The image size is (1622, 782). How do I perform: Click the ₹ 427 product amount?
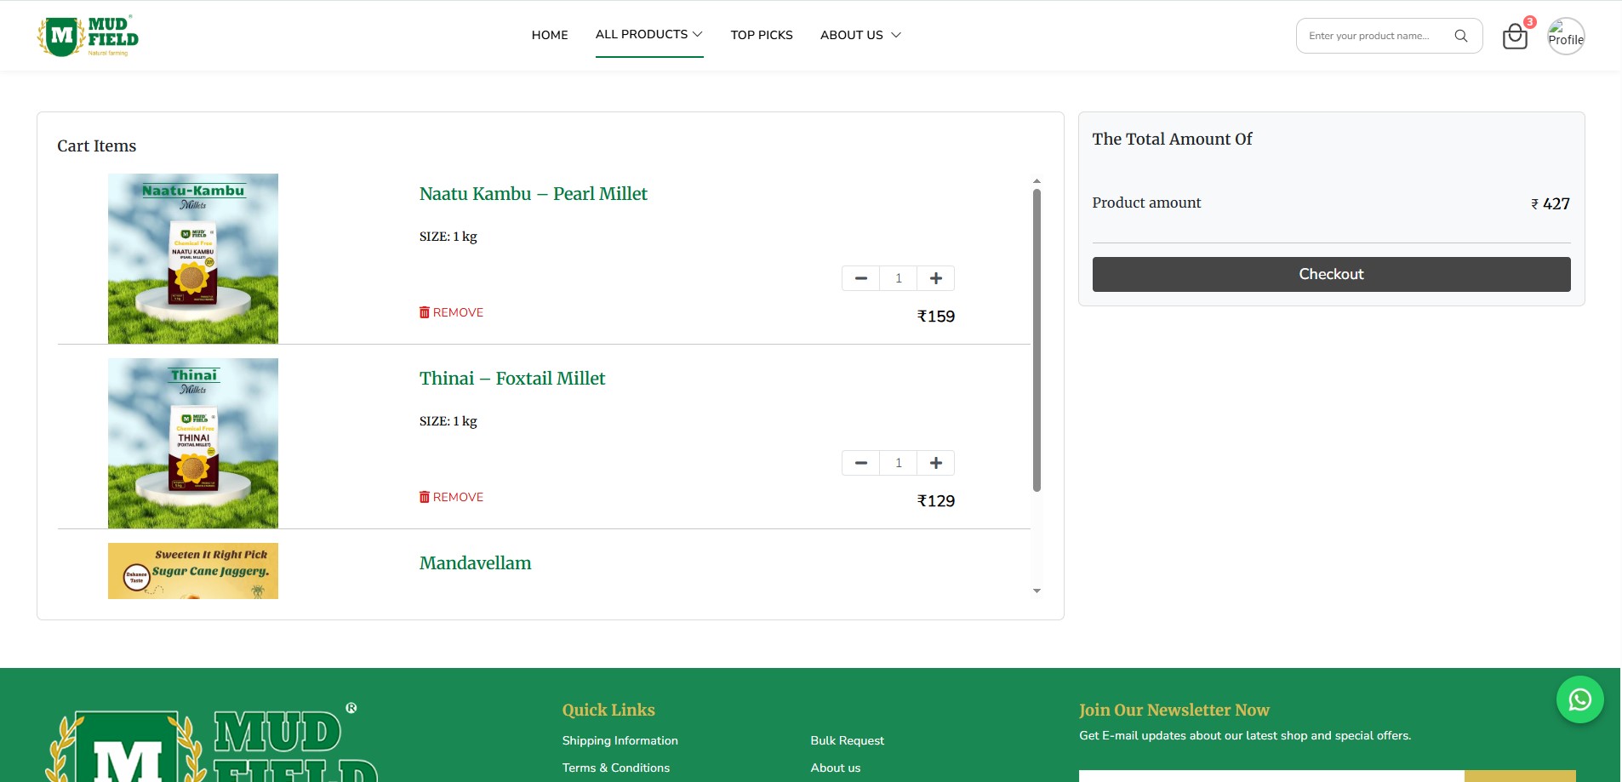(x=1551, y=203)
